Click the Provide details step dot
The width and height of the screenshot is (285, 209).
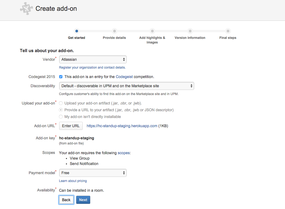tap(114, 31)
